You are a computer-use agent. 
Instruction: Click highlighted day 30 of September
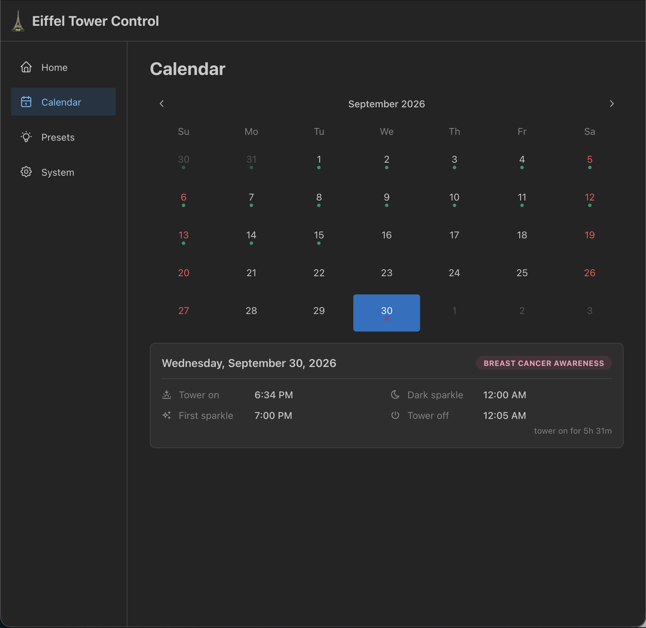click(x=387, y=313)
